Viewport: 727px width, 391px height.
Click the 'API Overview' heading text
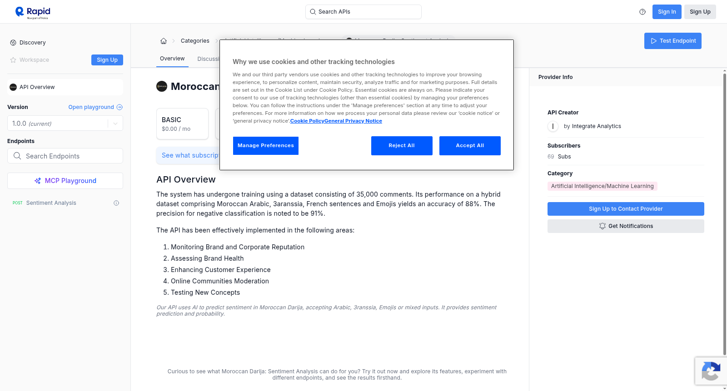186,179
